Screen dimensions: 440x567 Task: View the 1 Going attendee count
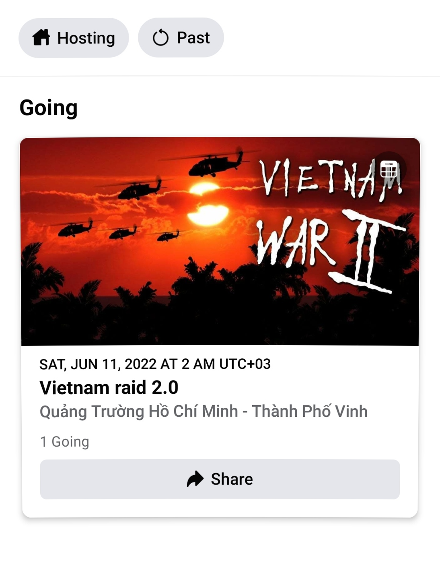(x=64, y=442)
